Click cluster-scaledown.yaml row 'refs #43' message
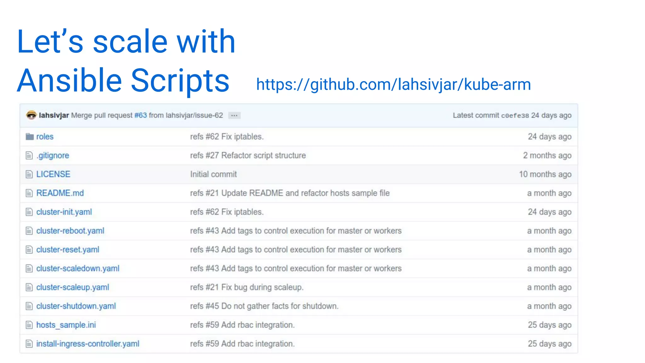The width and height of the screenshot is (645, 363). 296,268
